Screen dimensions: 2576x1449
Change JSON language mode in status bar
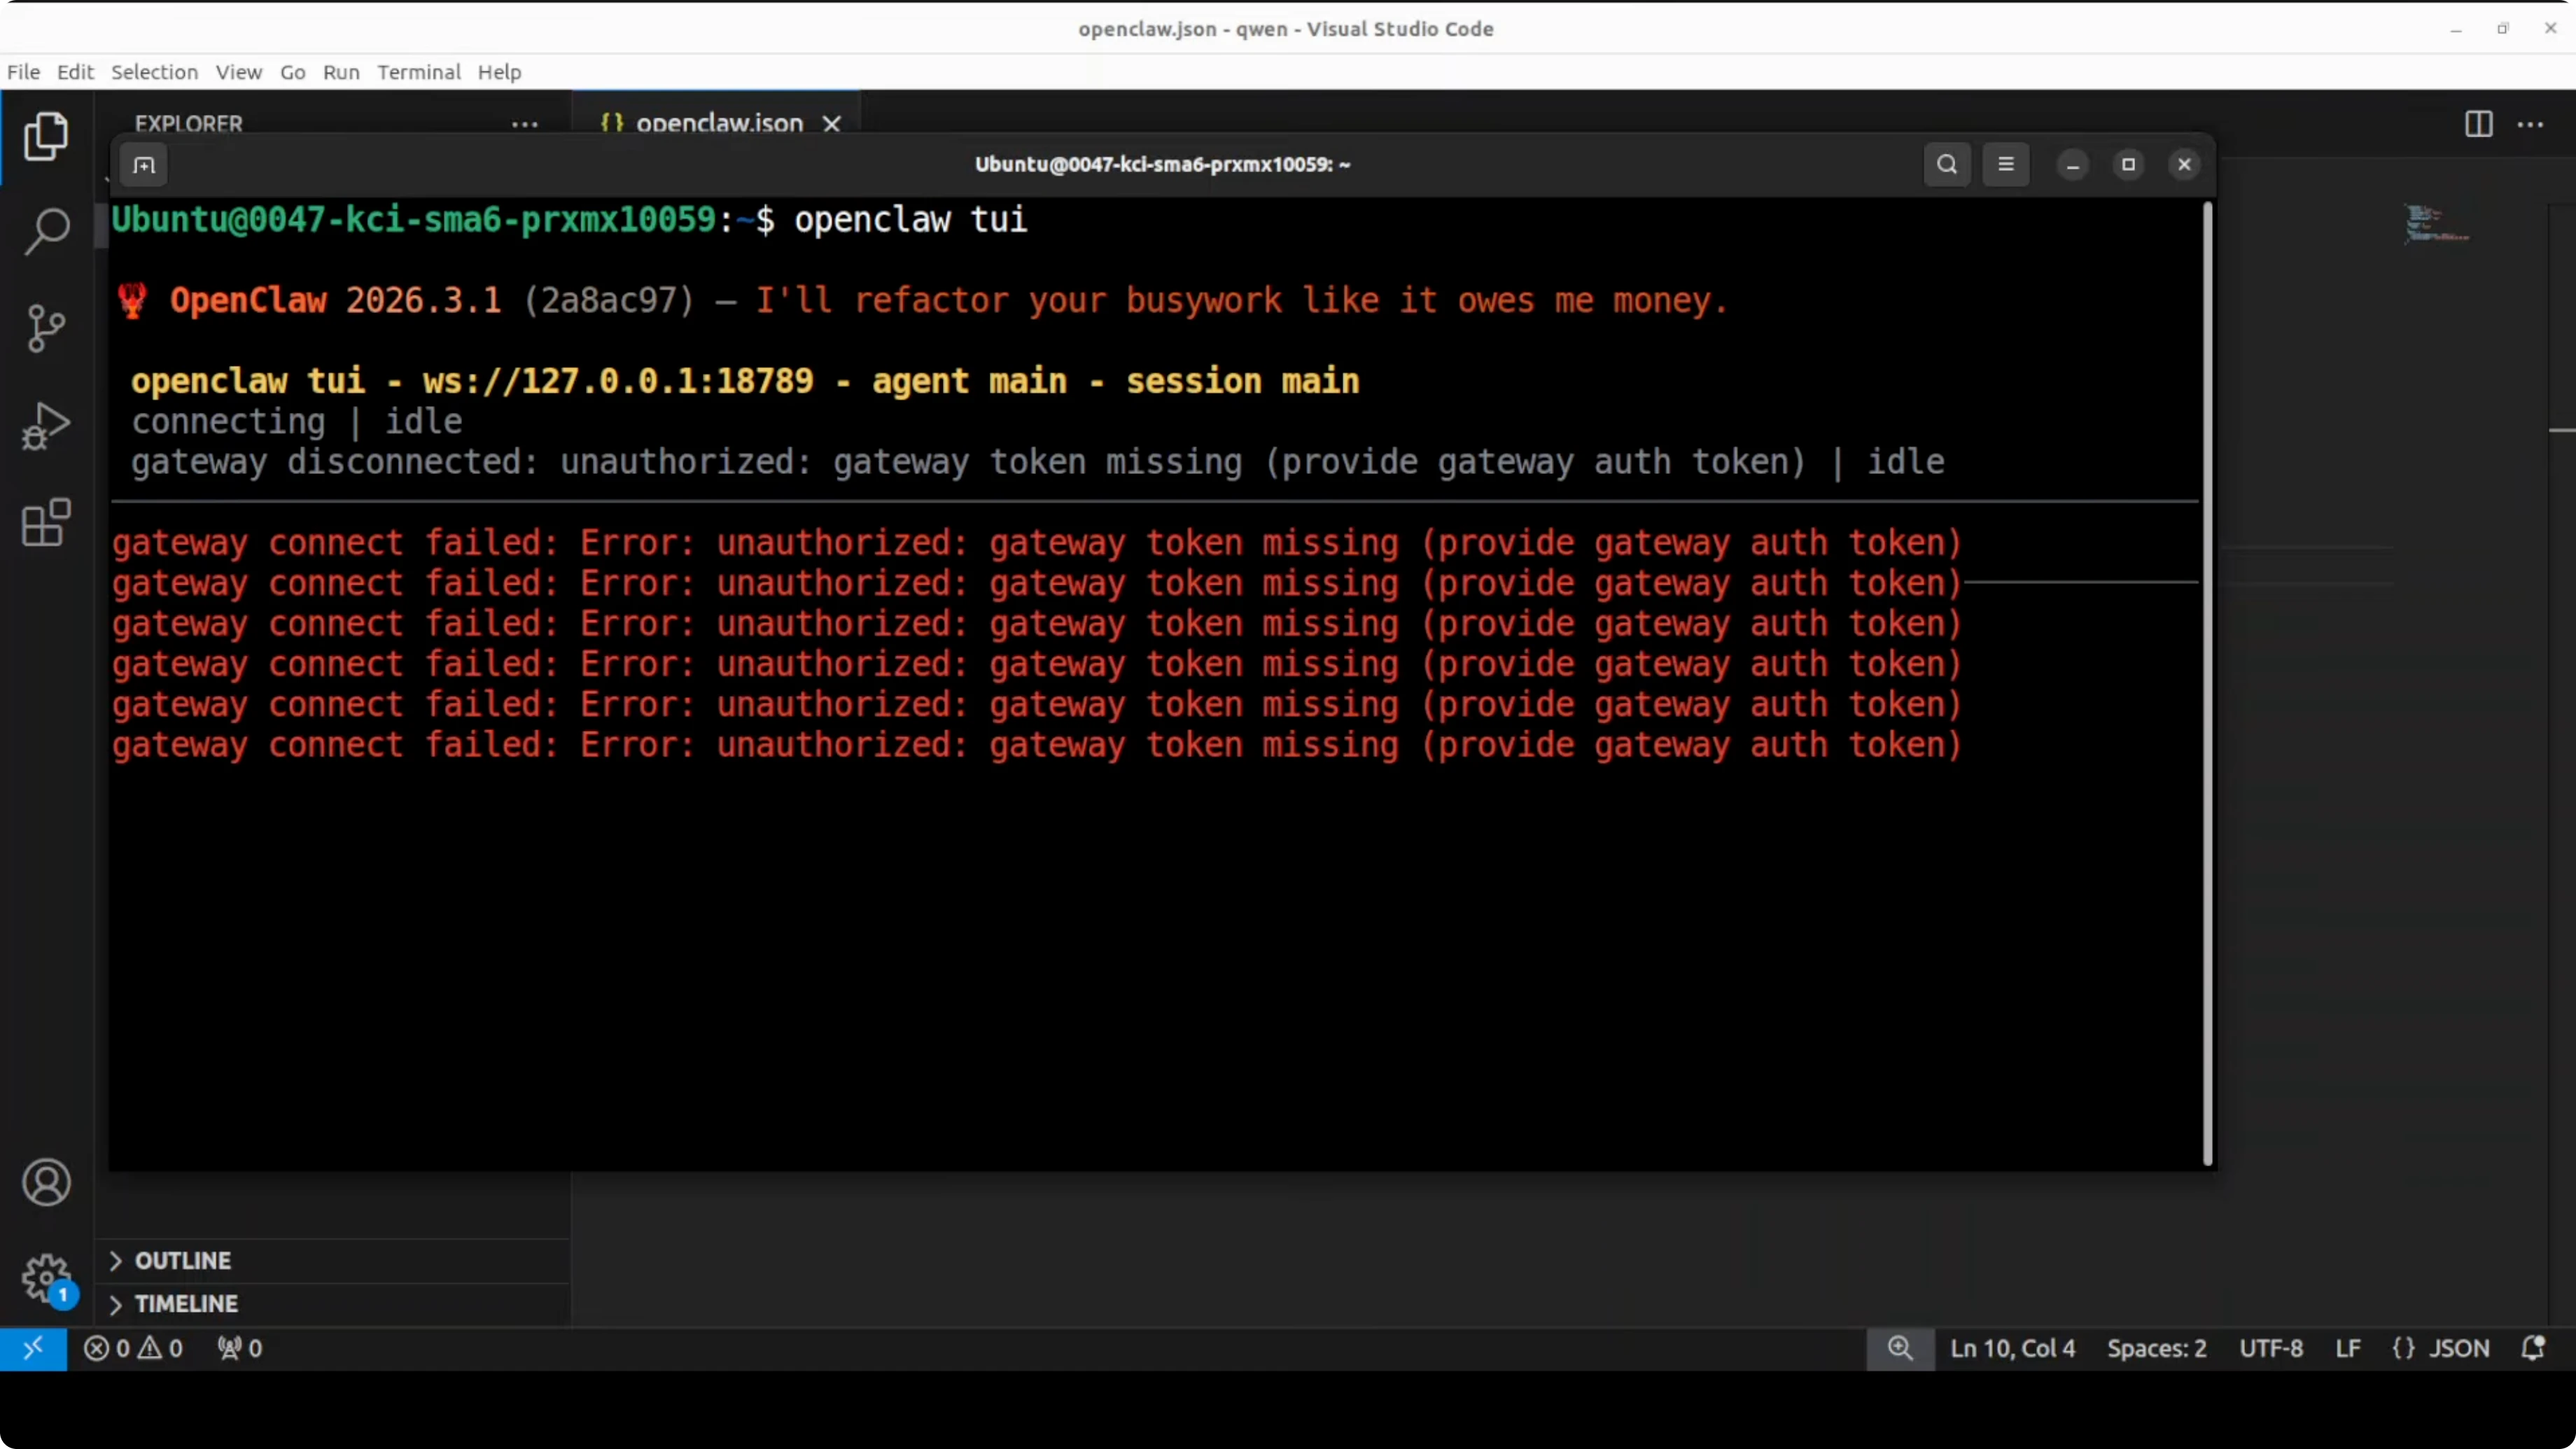(2458, 1348)
